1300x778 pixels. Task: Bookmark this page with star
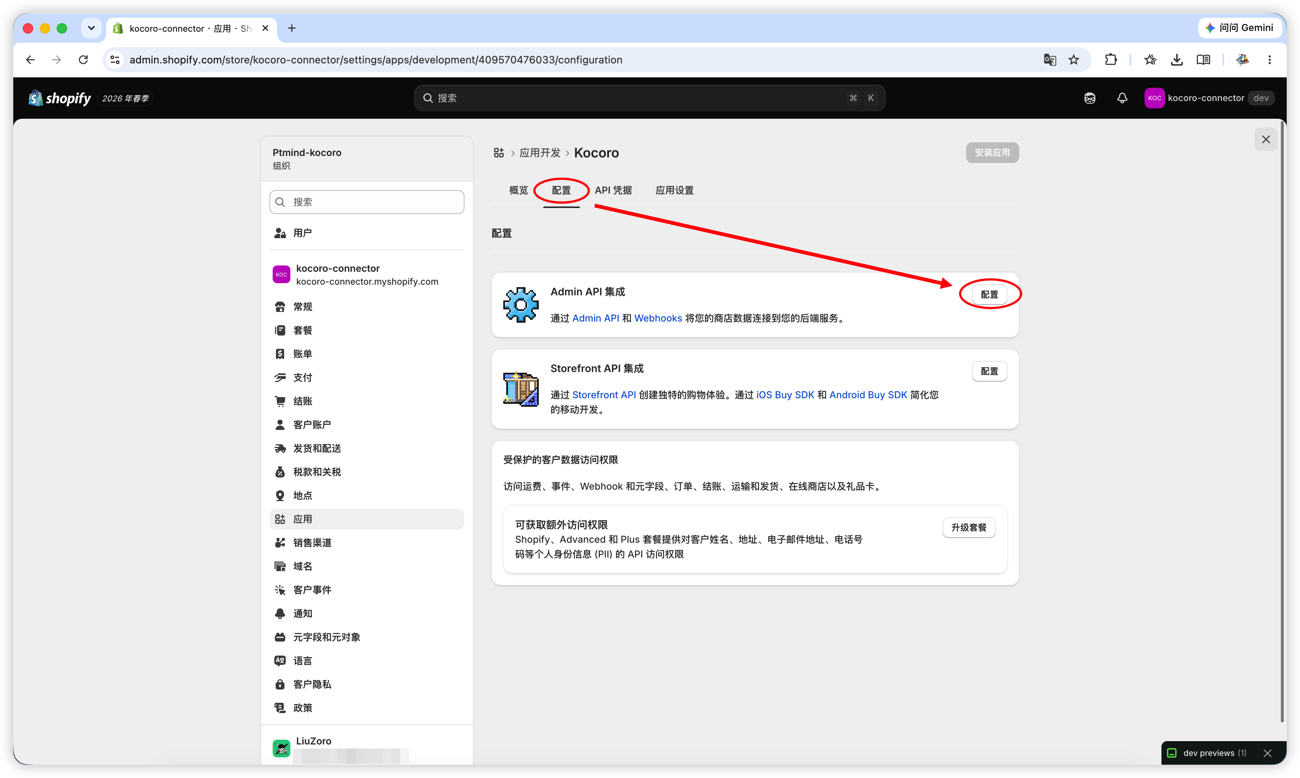point(1073,60)
